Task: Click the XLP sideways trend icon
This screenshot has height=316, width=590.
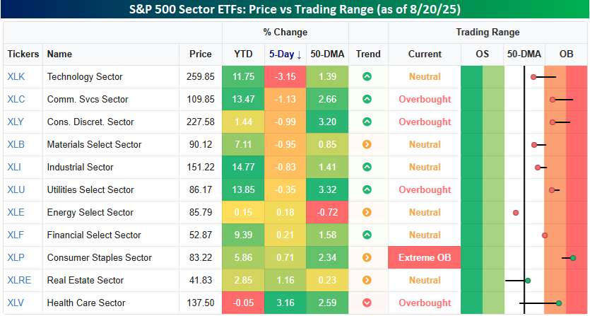Action: point(367,257)
